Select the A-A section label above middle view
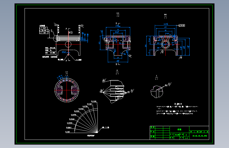 tap(118, 14)
